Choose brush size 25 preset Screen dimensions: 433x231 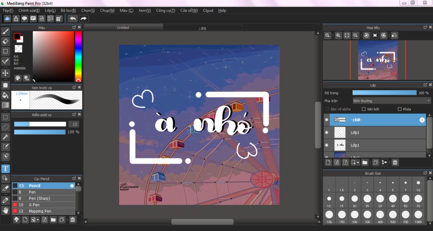pos(367,201)
